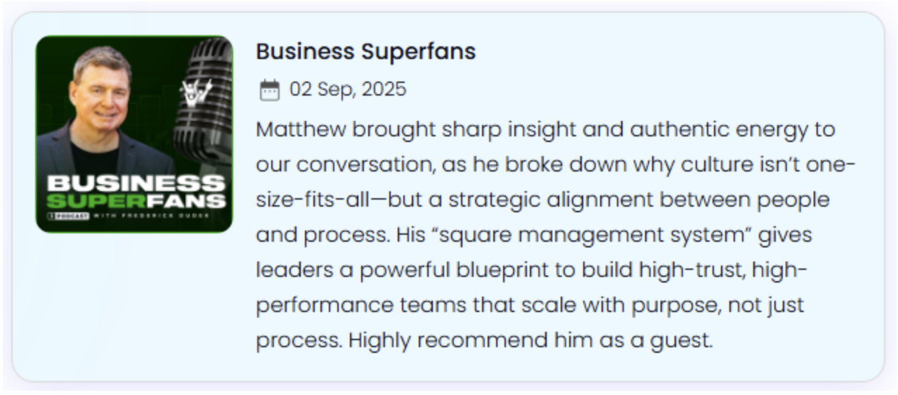898x395 pixels.
Task: Click white "BUSINESS" lettering on the cover art
Action: (135, 184)
